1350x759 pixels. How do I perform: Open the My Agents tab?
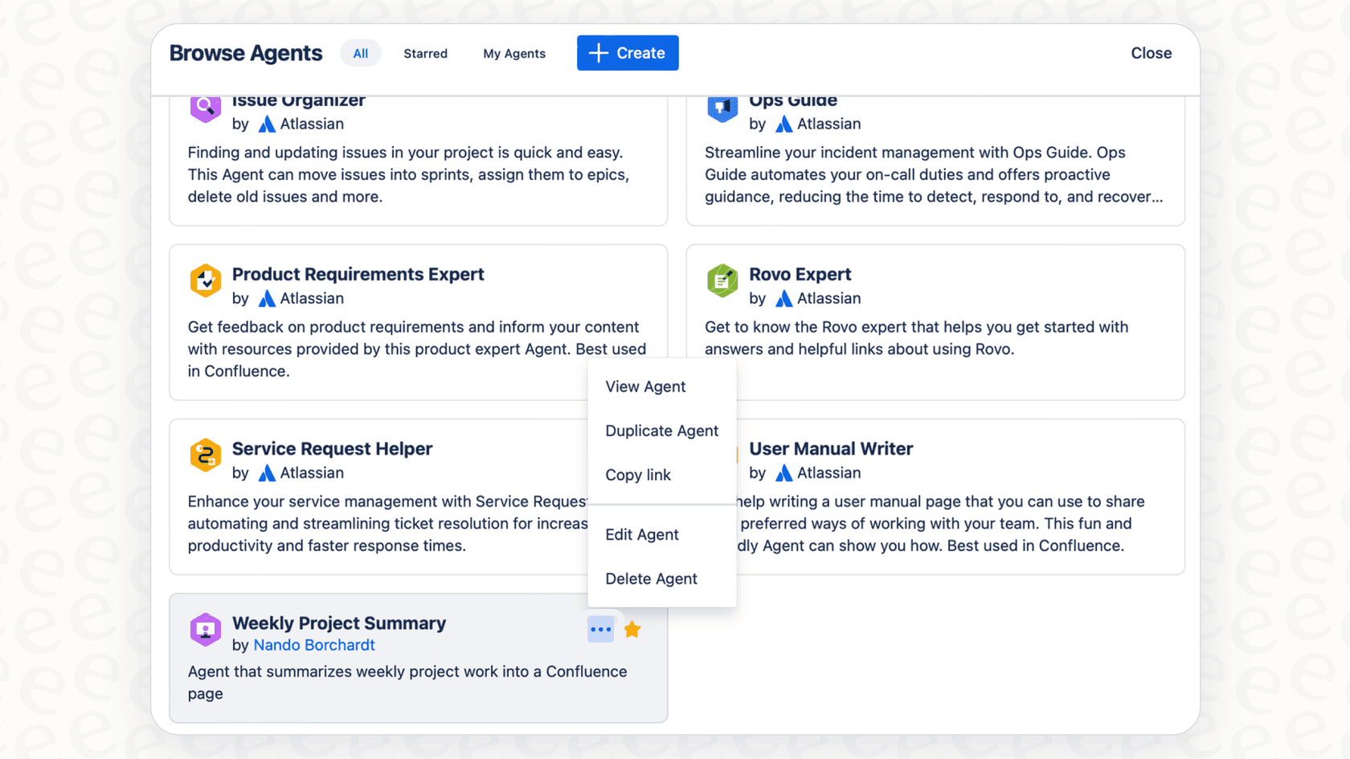[x=514, y=53]
